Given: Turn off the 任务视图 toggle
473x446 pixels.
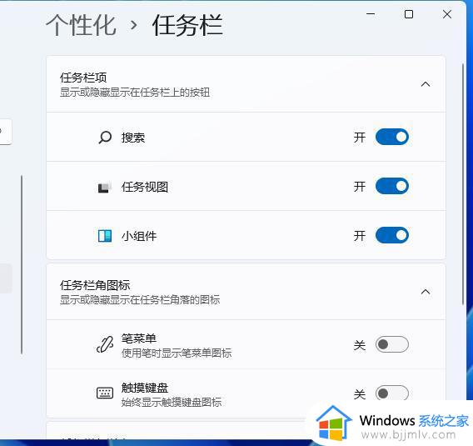Looking at the screenshot, I should click(392, 186).
